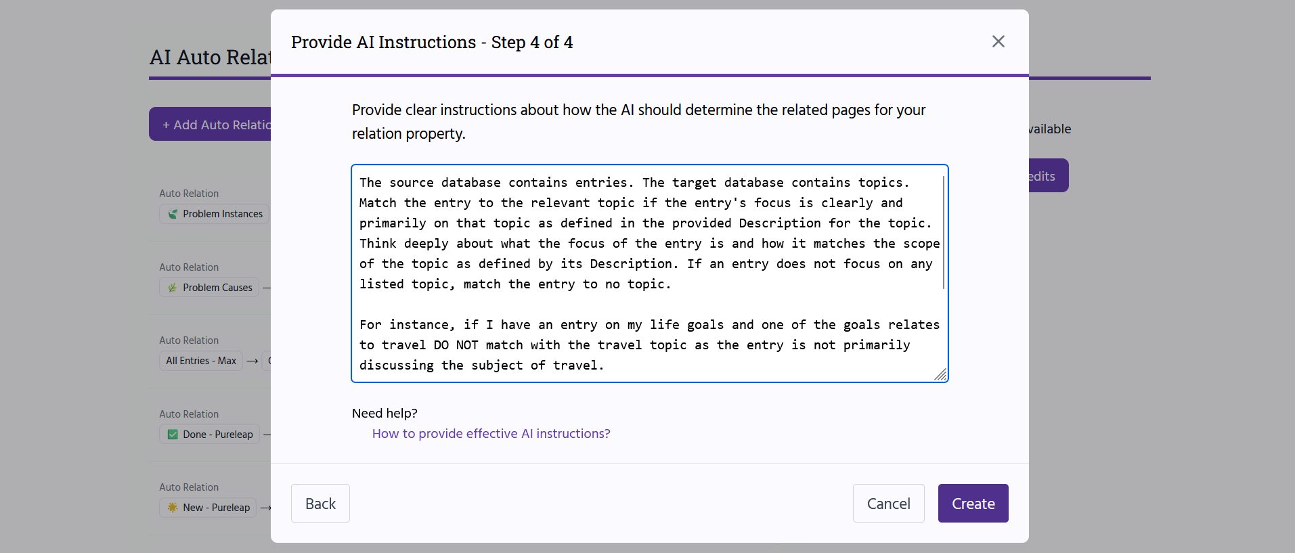Click the Problem Instances leaf icon
The image size is (1295, 553).
[x=173, y=214]
